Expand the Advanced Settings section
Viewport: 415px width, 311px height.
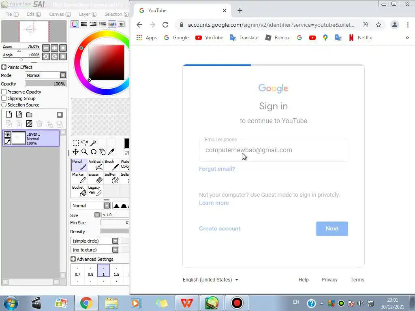(73, 259)
